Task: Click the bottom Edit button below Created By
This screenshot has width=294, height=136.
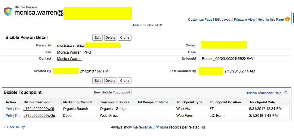Action: tap(97, 81)
